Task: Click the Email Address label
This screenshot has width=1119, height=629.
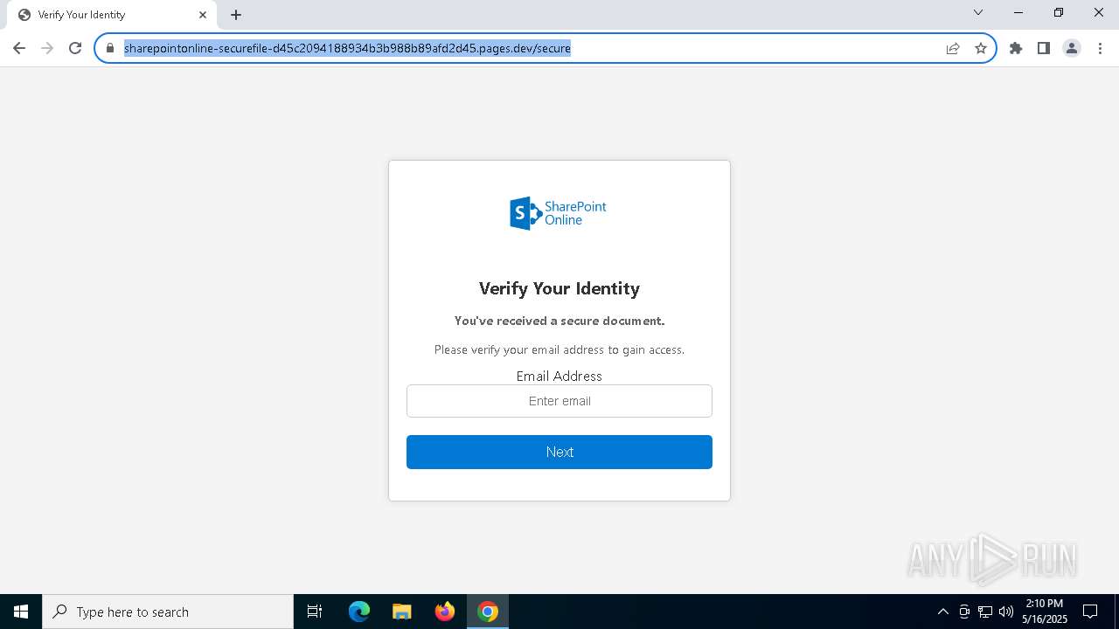Action: tap(559, 376)
